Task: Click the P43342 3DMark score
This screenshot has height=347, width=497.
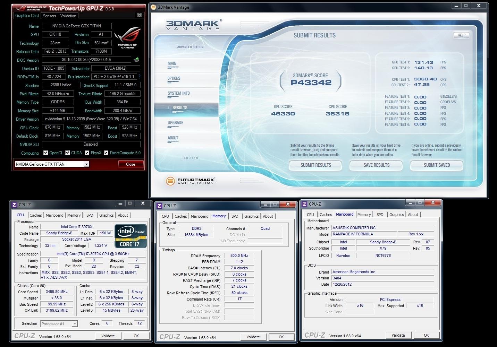Action: coord(311,83)
